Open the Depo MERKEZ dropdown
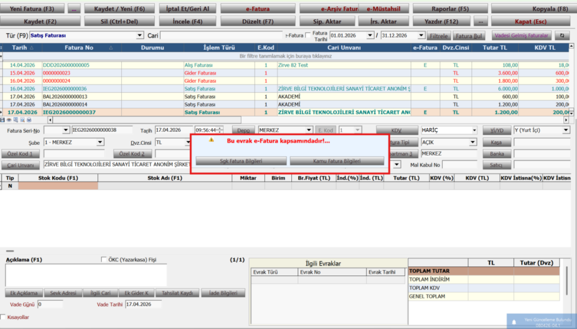The image size is (577, 329). pos(309,130)
